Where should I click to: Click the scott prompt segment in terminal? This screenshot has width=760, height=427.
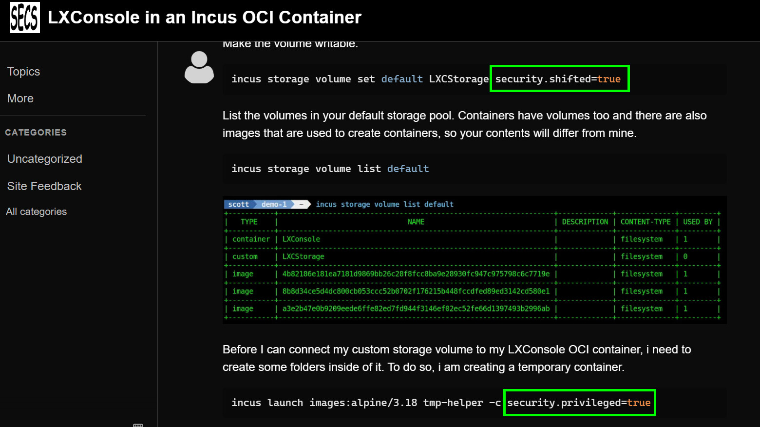(239, 204)
